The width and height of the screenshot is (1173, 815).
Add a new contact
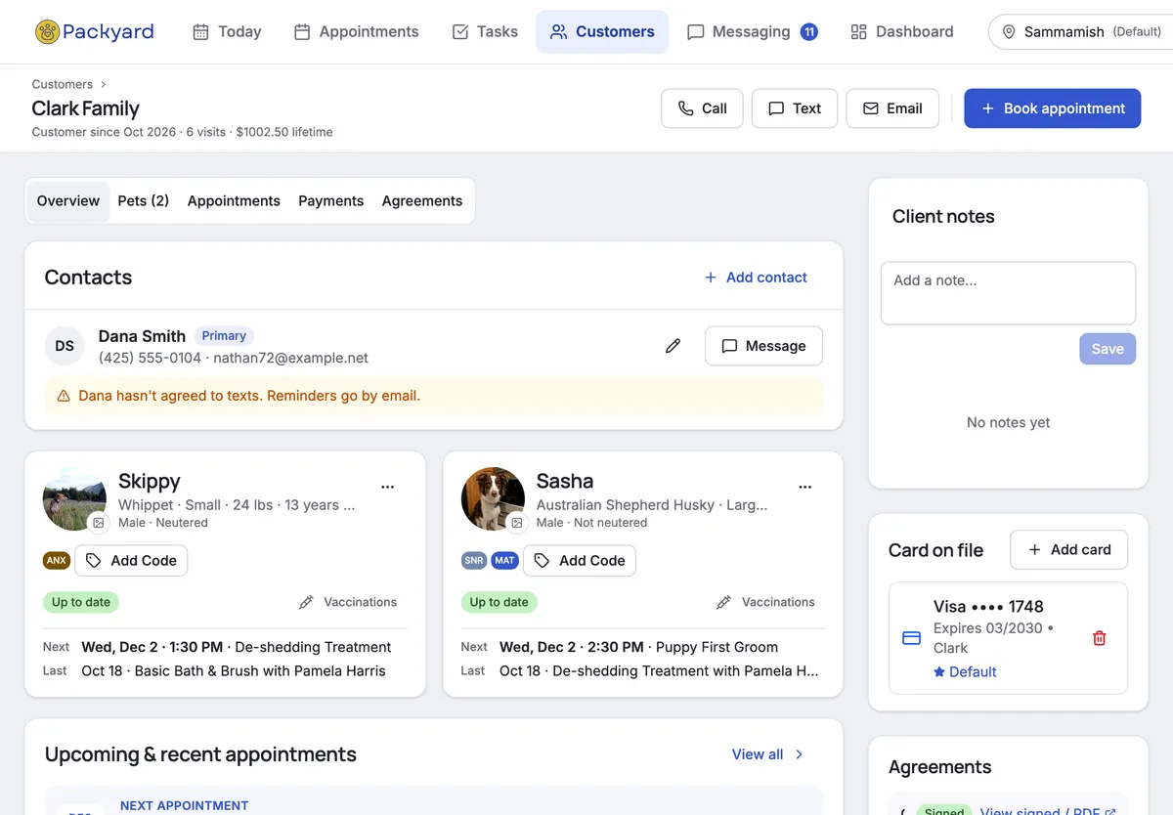756,278
